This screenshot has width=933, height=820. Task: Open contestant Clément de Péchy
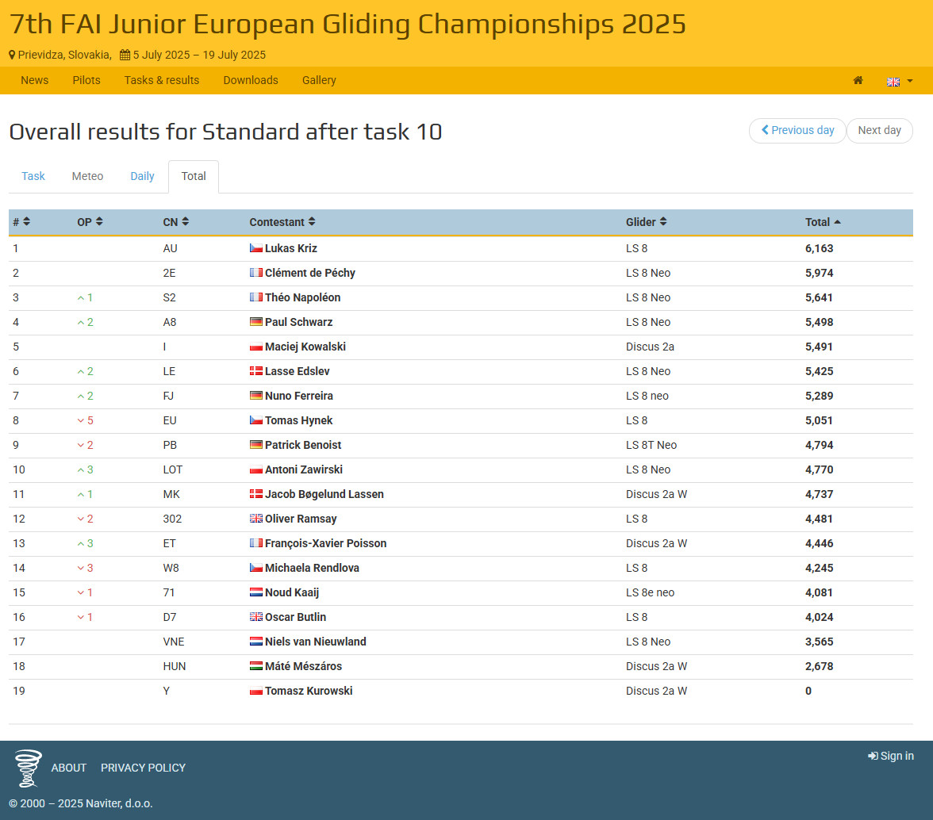309,273
